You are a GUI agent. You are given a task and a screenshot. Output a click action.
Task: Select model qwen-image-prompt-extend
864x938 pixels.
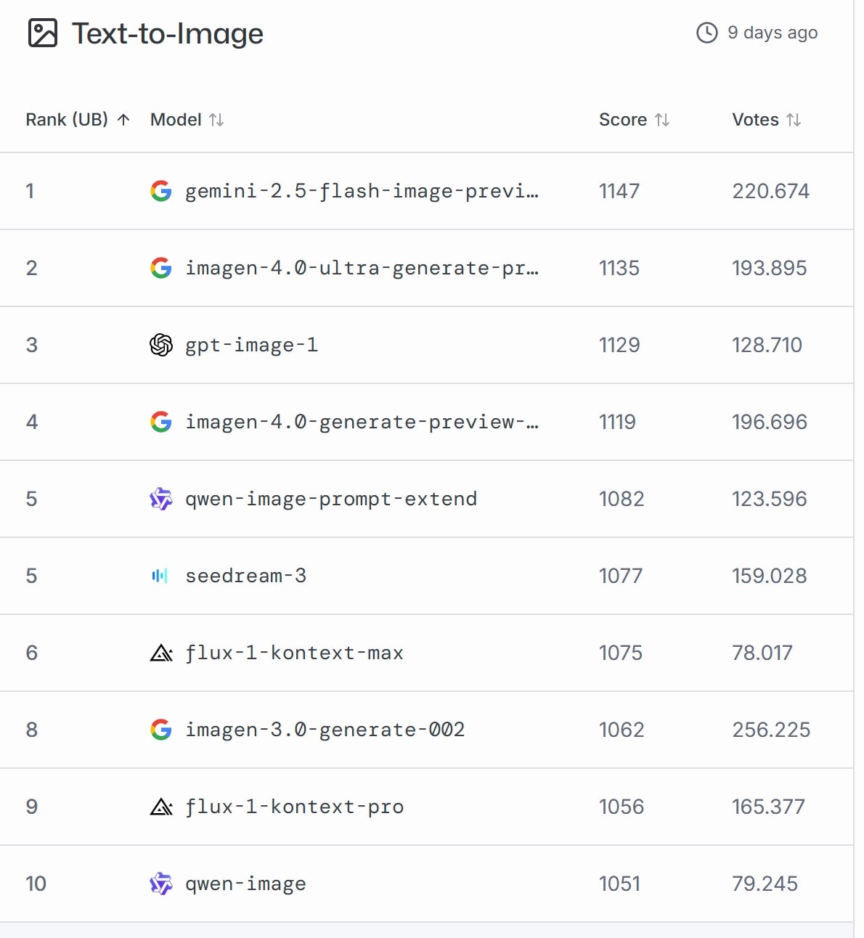(x=331, y=499)
